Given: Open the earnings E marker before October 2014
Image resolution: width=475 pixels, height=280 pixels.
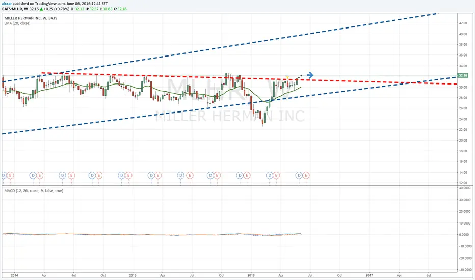Looking at the screenshot, I should pos(99,175).
